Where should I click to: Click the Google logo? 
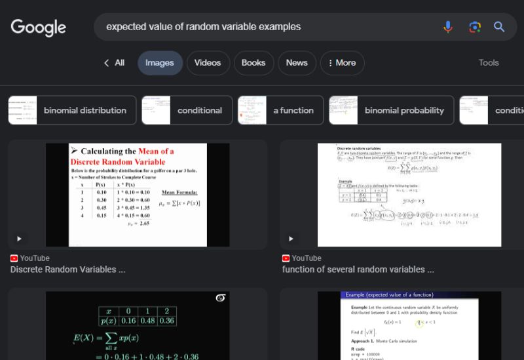point(39,28)
